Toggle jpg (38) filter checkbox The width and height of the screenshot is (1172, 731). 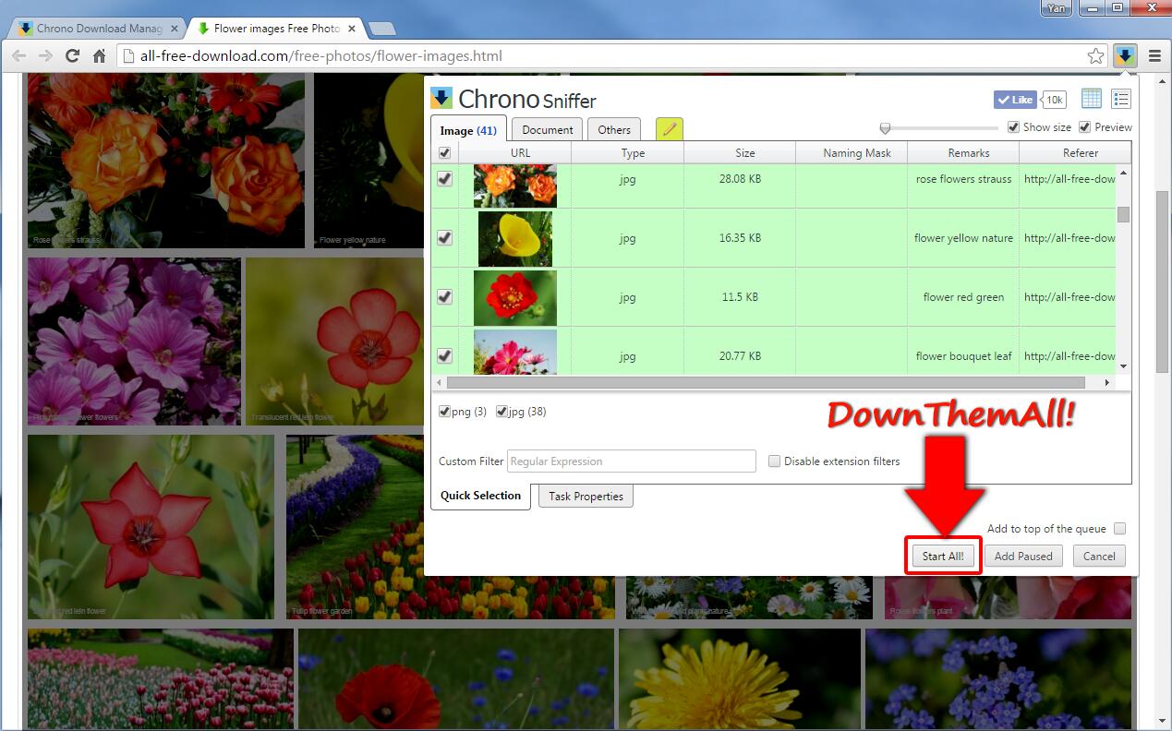click(x=501, y=412)
